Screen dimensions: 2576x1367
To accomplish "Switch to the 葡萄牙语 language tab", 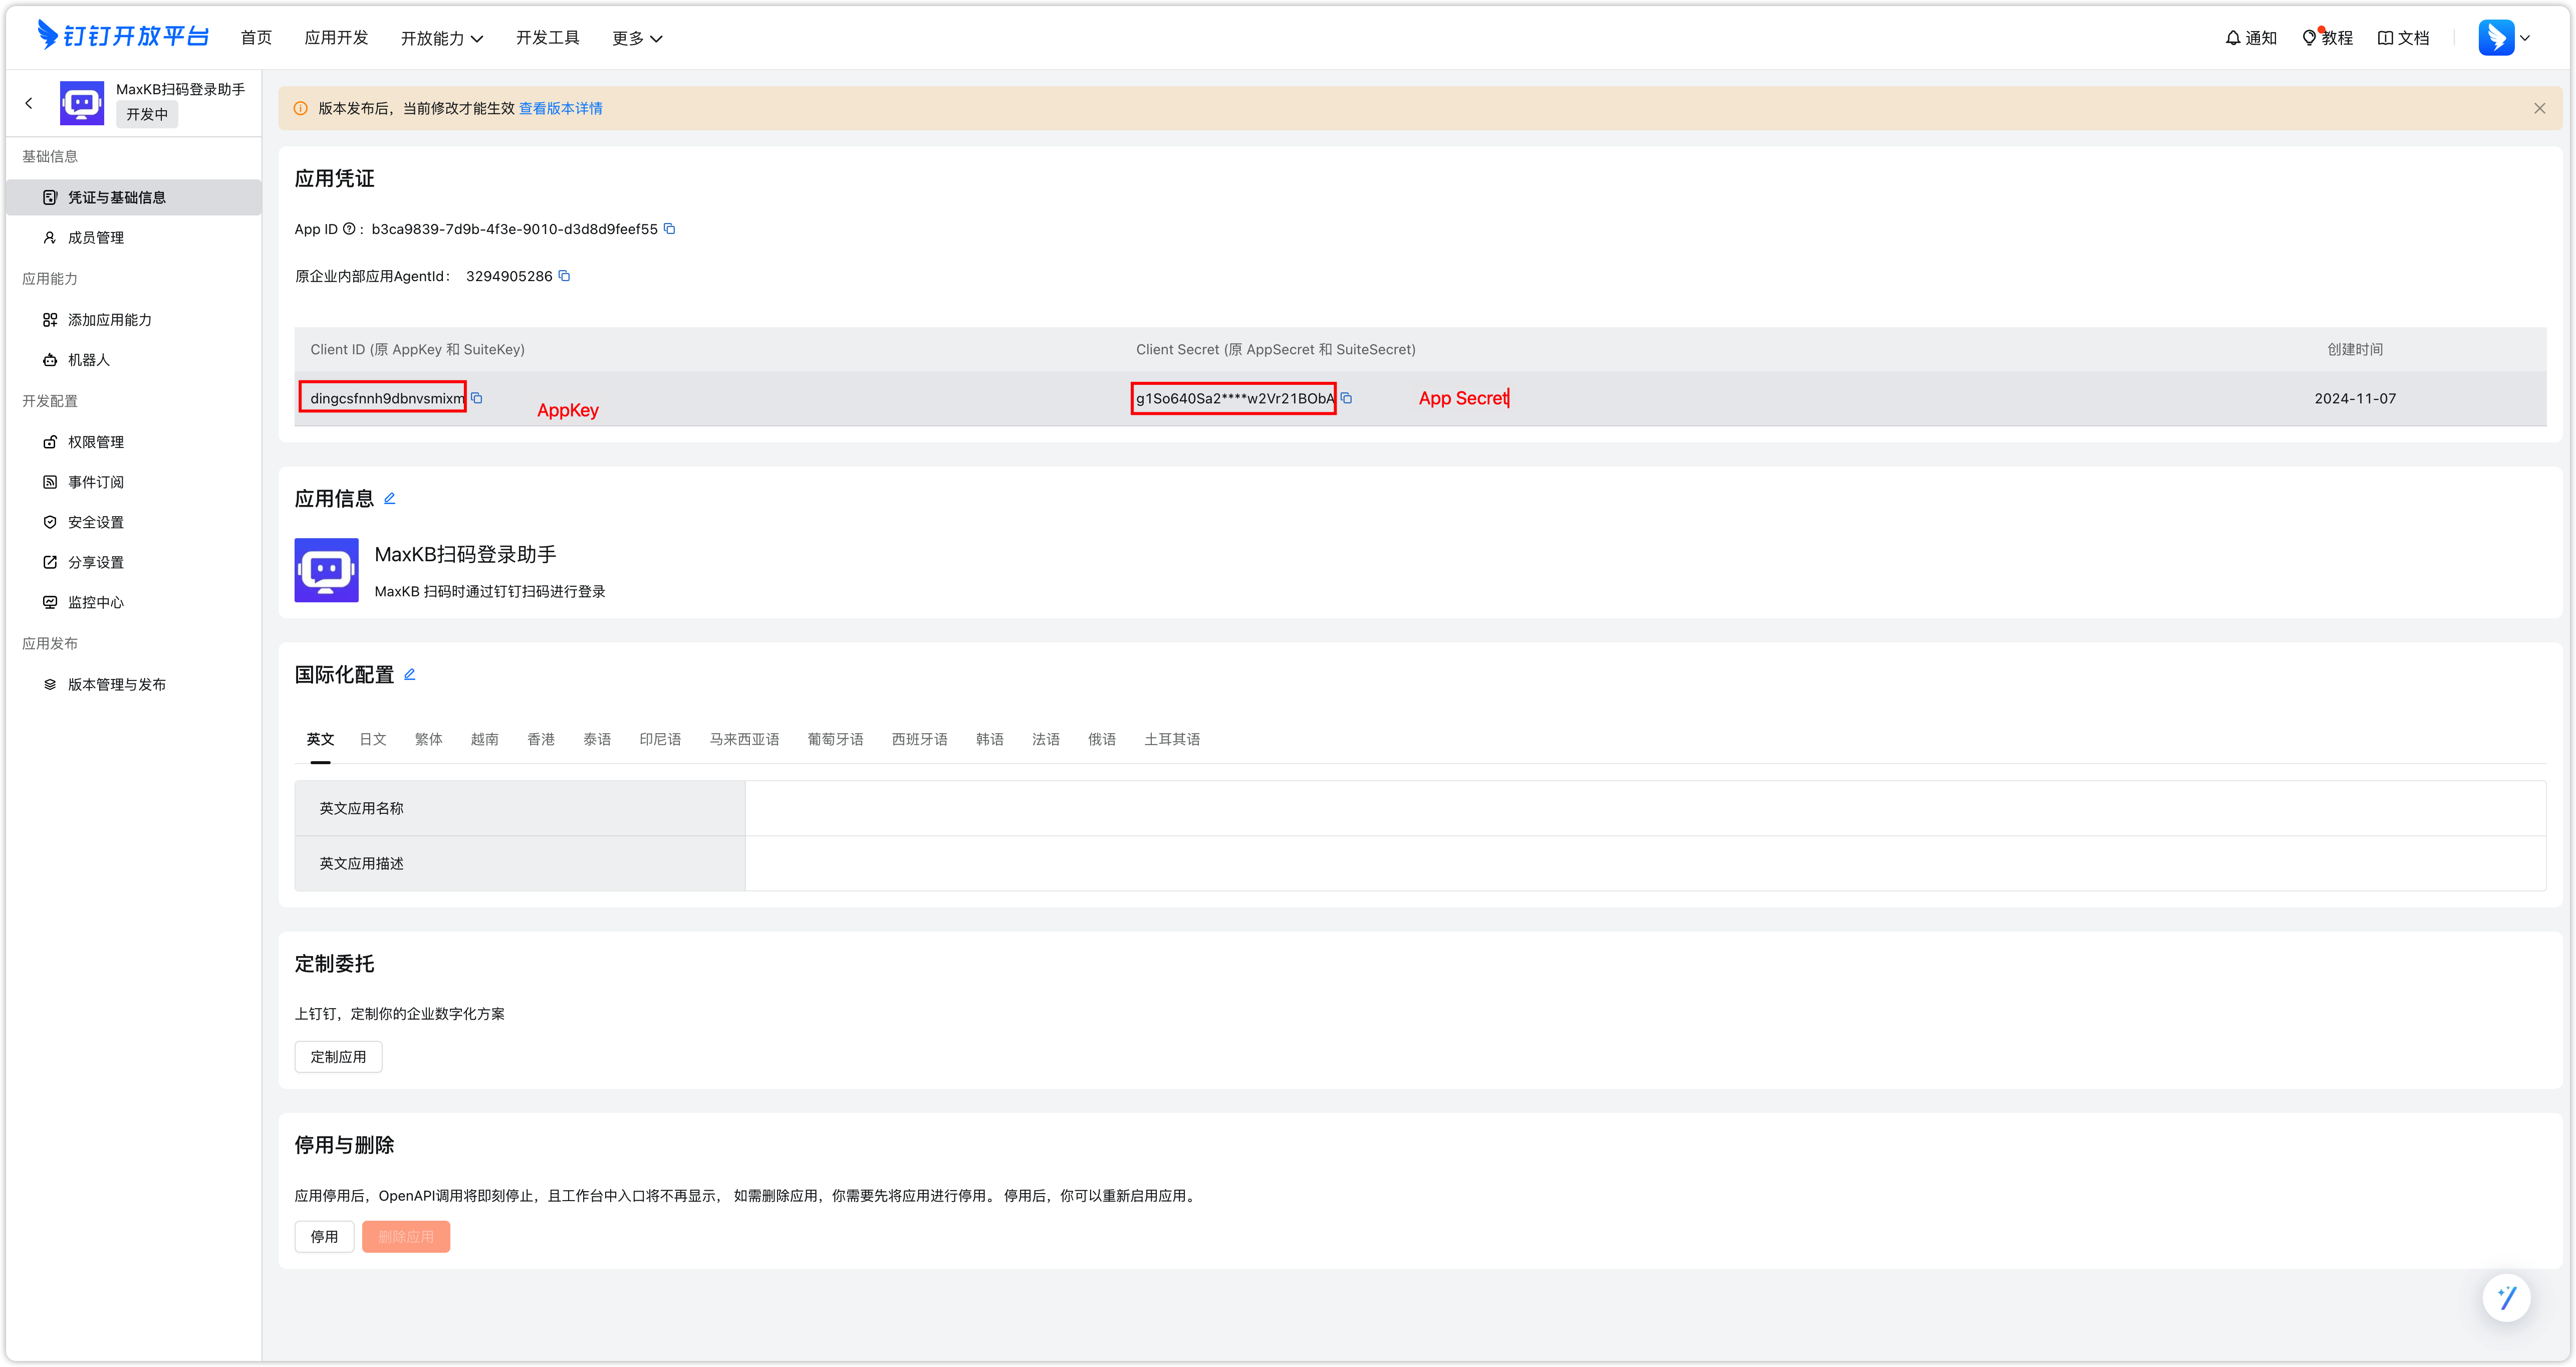I will pos(835,739).
